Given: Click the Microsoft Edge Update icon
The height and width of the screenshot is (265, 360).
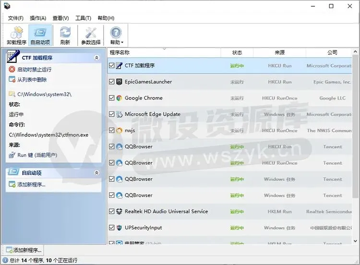Looking at the screenshot, I should [x=119, y=114].
